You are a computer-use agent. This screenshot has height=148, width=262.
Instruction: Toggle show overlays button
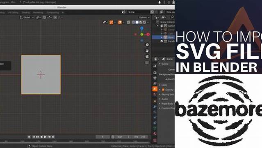point(120,22)
